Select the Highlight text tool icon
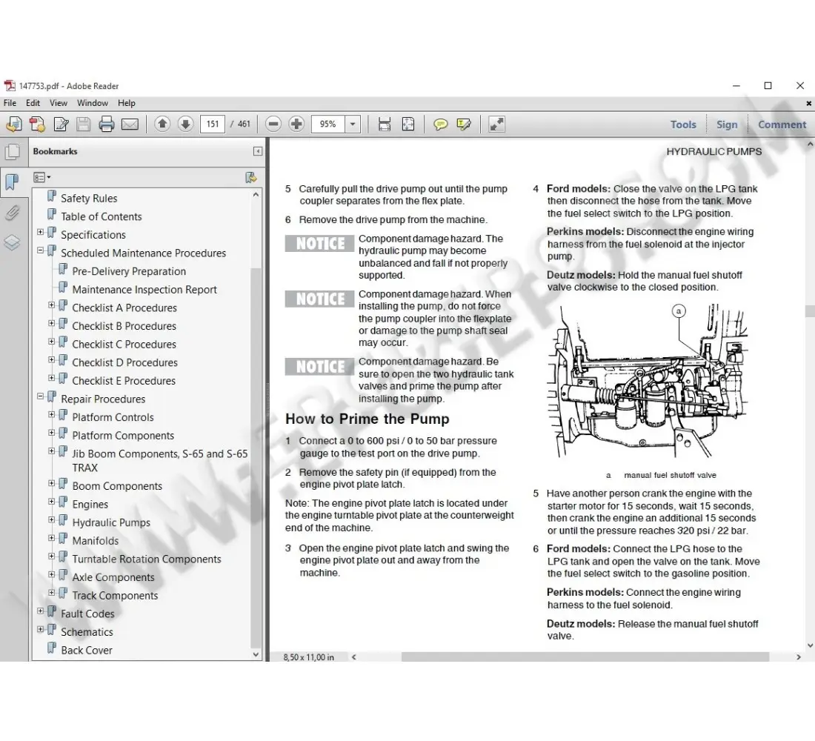Viewport: 815px width, 741px height. tap(464, 124)
